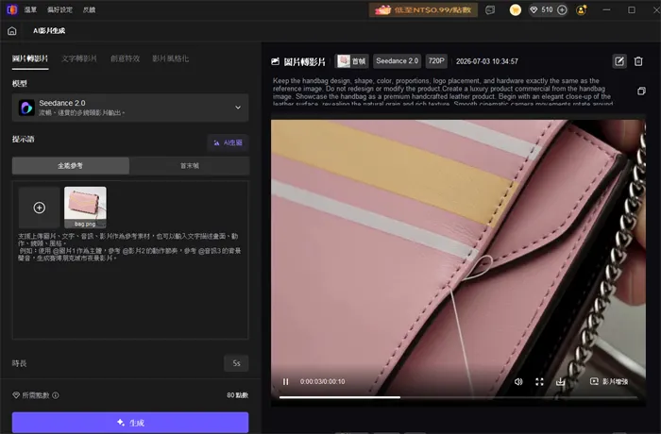This screenshot has width=661, height=434.
Task: Mute the video with speaker icon
Action: coord(518,381)
